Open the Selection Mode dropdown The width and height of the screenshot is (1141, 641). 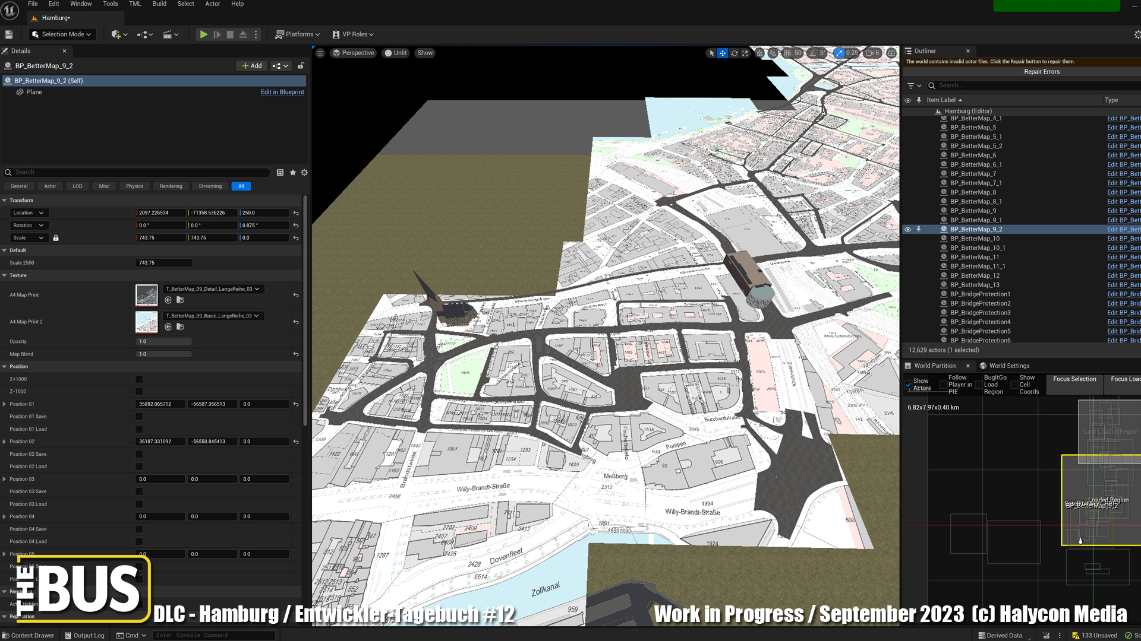[62, 34]
